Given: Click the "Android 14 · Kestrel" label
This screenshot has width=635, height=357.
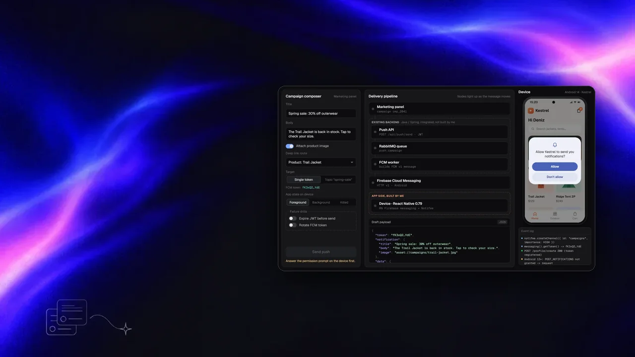Looking at the screenshot, I should pyautogui.click(x=578, y=92).
